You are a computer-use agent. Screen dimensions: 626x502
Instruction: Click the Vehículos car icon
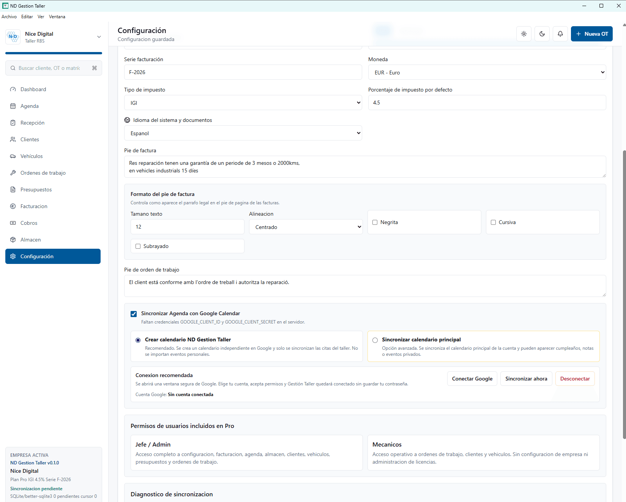[x=13, y=156]
